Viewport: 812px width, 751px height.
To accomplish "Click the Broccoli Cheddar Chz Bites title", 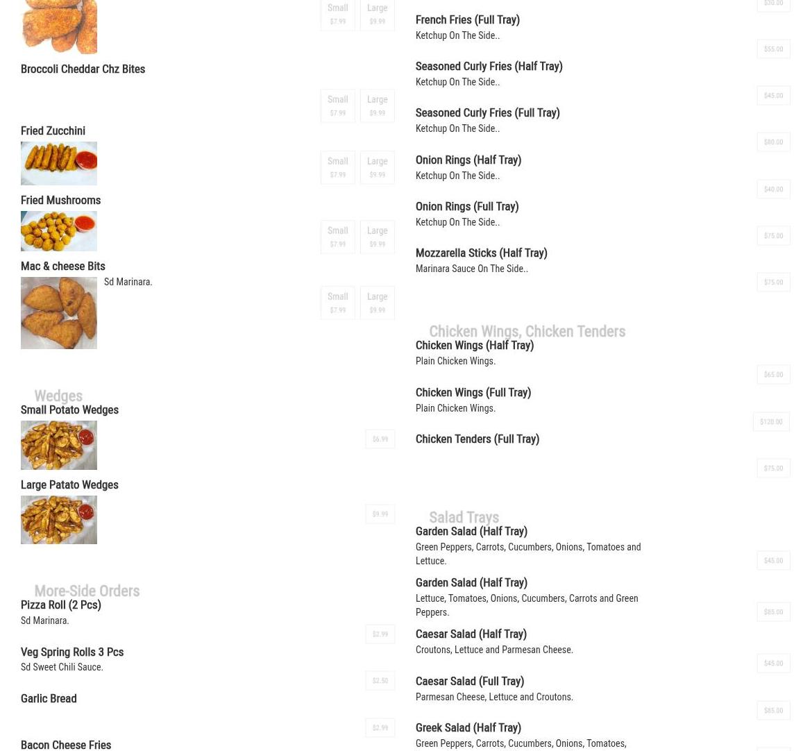I will point(83,69).
